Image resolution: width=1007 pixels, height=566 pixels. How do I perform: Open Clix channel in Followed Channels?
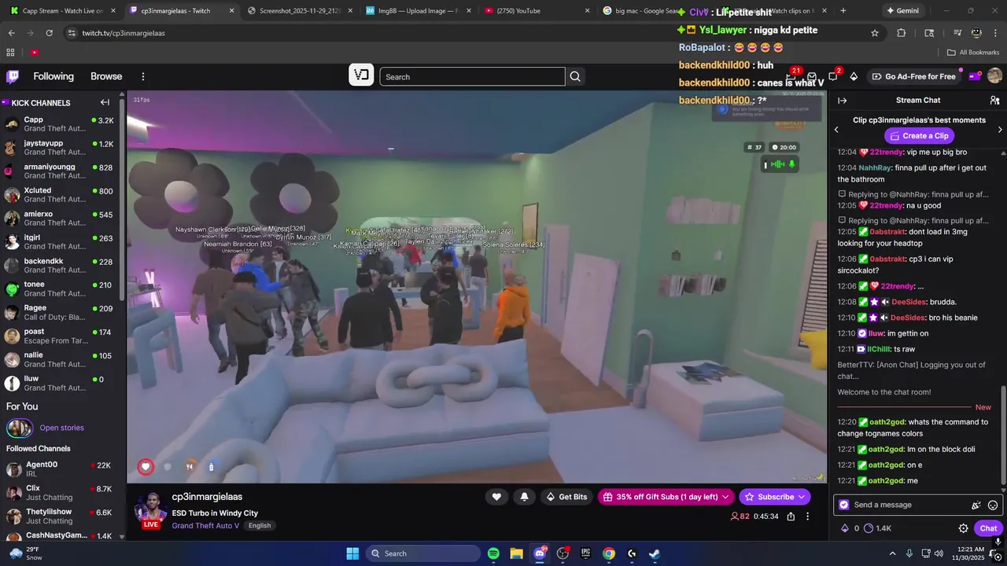60,493
